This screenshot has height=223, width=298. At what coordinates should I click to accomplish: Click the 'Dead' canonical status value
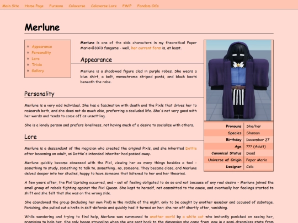(x=251, y=153)
